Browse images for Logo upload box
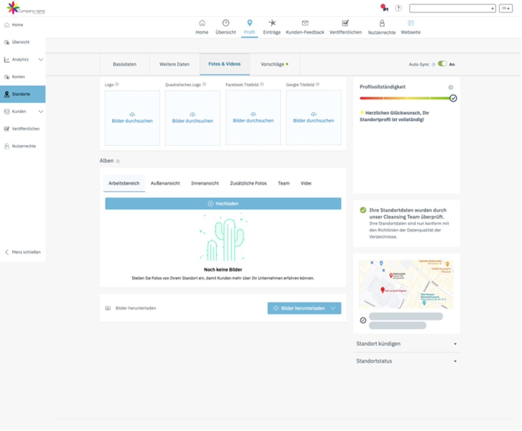Image resolution: width=522 pixels, height=431 pixels. (133, 118)
